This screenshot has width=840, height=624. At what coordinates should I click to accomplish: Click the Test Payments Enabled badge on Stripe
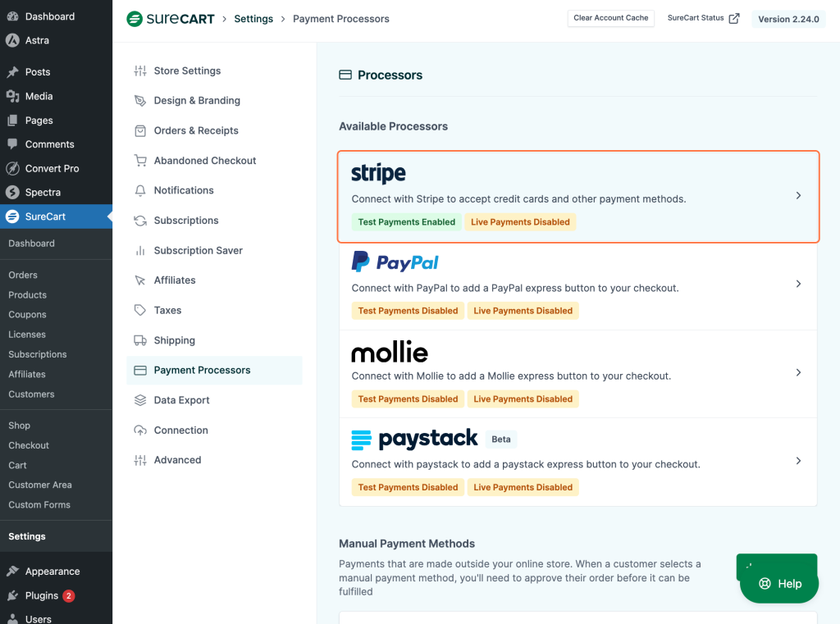coord(406,221)
